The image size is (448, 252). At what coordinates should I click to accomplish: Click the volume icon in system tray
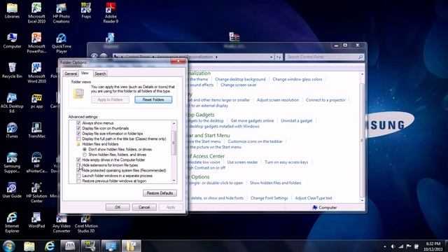coord(393,246)
